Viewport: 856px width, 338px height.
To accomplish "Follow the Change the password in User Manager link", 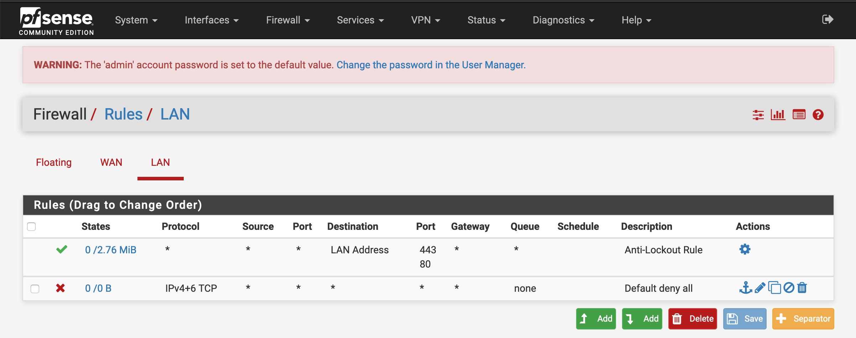I will pos(431,65).
